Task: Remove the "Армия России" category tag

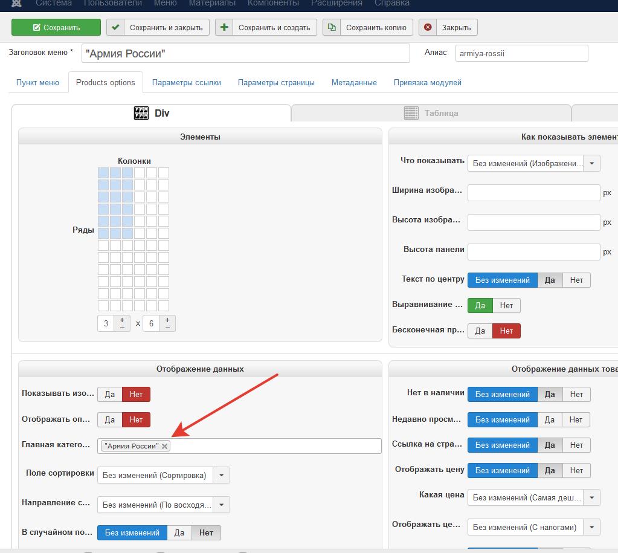Action: click(x=164, y=446)
